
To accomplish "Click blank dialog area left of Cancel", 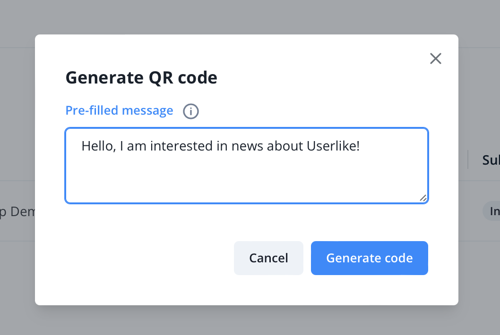I will click(142, 258).
